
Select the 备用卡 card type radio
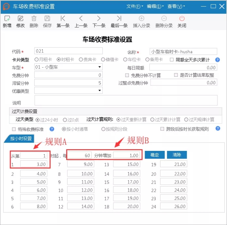click(x=147, y=60)
